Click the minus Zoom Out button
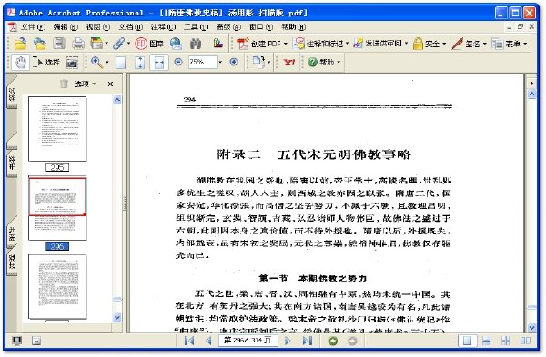Image resolution: width=546 pixels, height=357 pixels. [178, 62]
